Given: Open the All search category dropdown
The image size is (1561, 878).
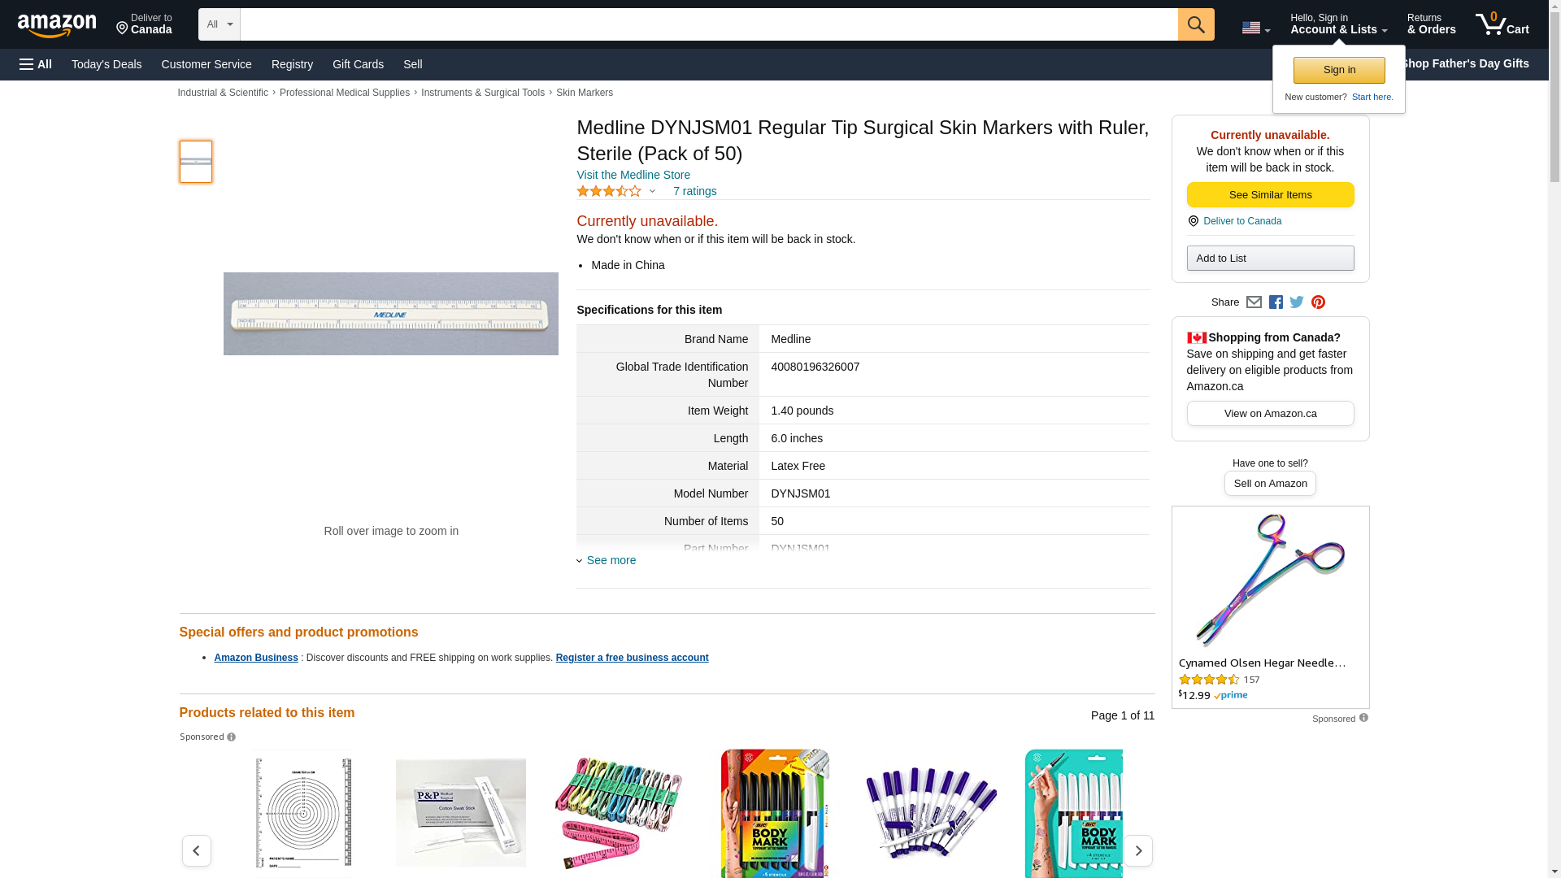Looking at the screenshot, I should pos(220,24).
